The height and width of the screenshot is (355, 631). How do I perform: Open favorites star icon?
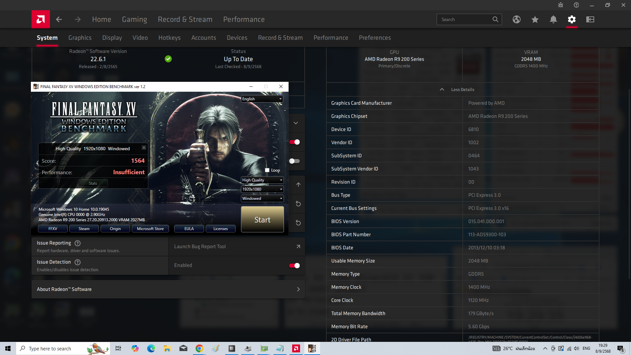pos(535,19)
